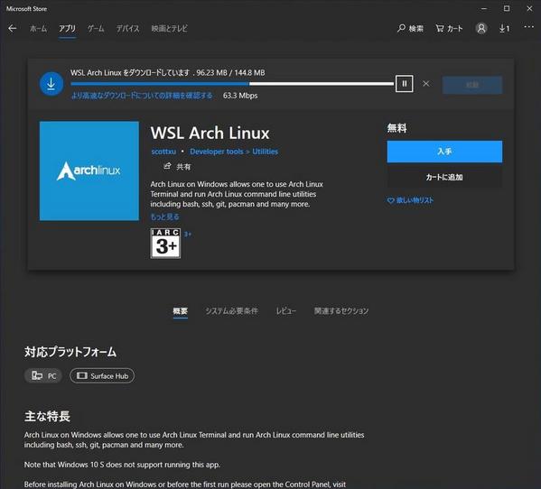Click the IARC 3+ rating badge
The width and height of the screenshot is (541, 489).
165,244
